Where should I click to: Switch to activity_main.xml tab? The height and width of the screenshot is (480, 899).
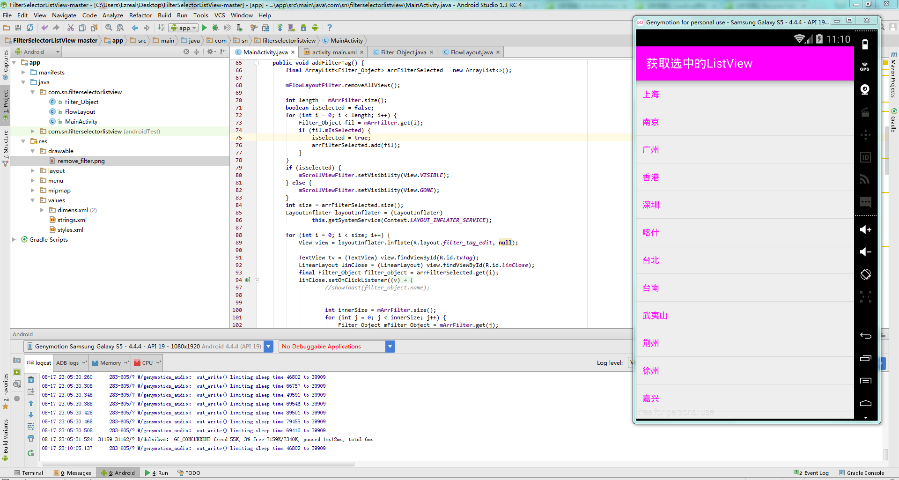pyautogui.click(x=334, y=52)
